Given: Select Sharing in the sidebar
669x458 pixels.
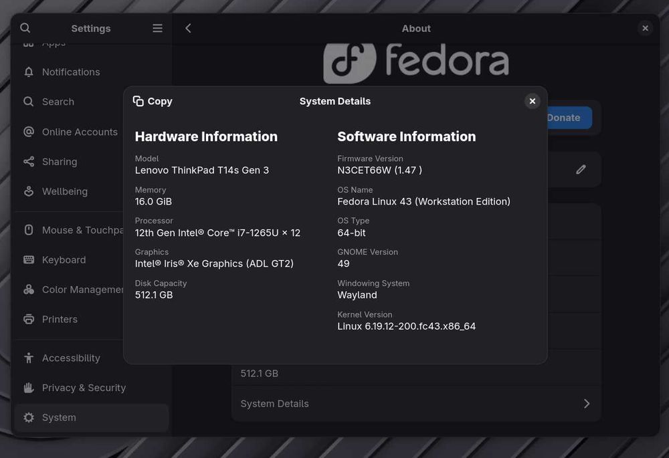Looking at the screenshot, I should click(x=92, y=162).
